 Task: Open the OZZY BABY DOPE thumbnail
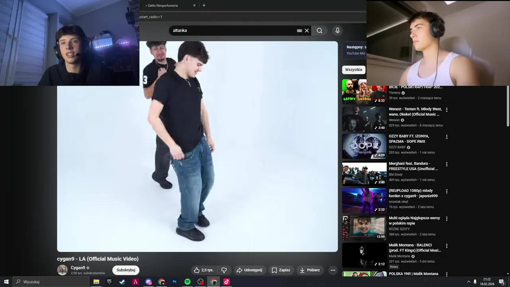click(x=365, y=146)
